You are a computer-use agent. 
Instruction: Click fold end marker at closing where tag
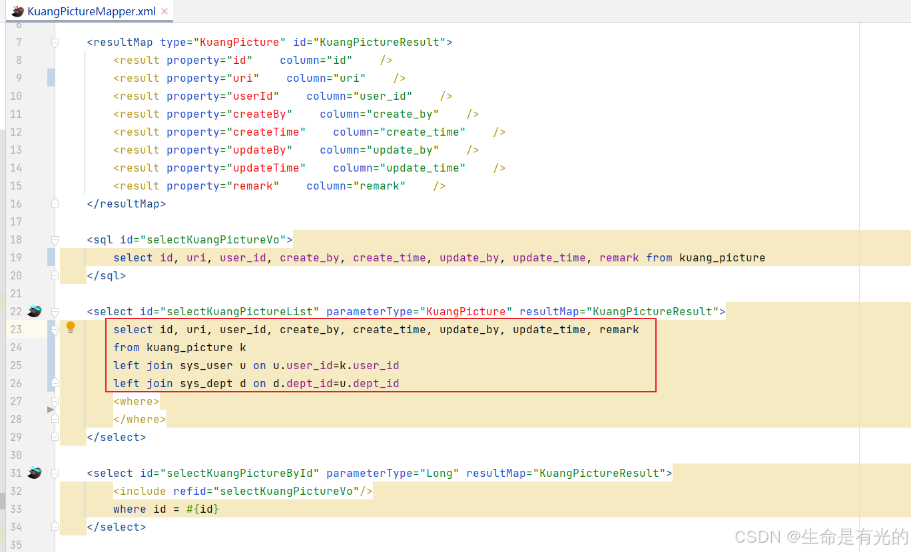55,418
